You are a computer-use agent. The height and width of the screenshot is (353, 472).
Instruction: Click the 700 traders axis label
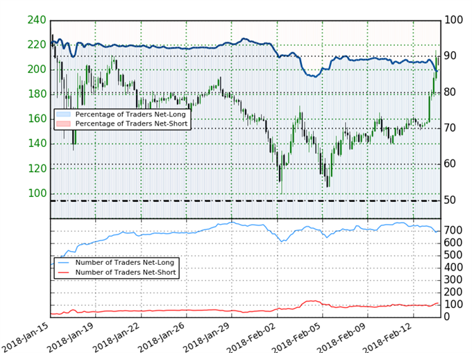click(453, 230)
